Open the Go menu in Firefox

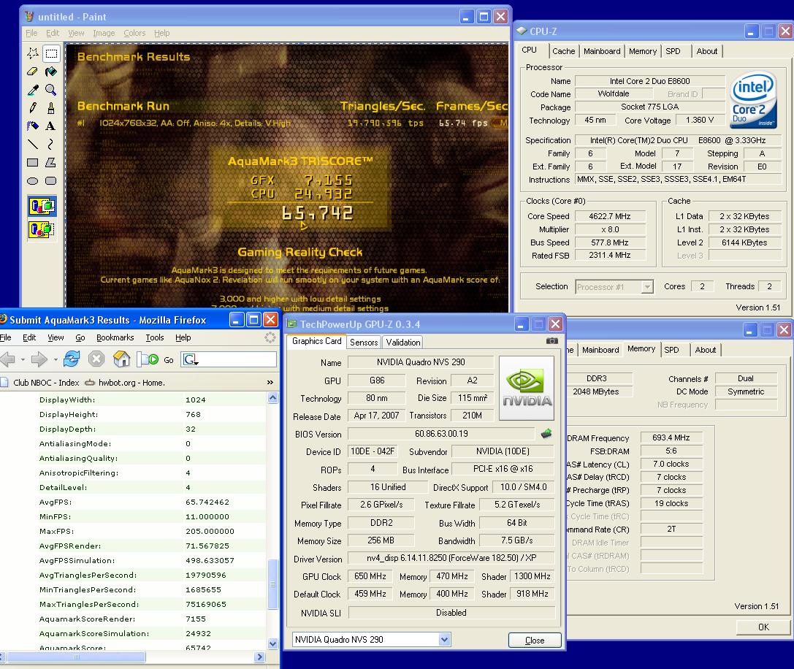(80, 337)
